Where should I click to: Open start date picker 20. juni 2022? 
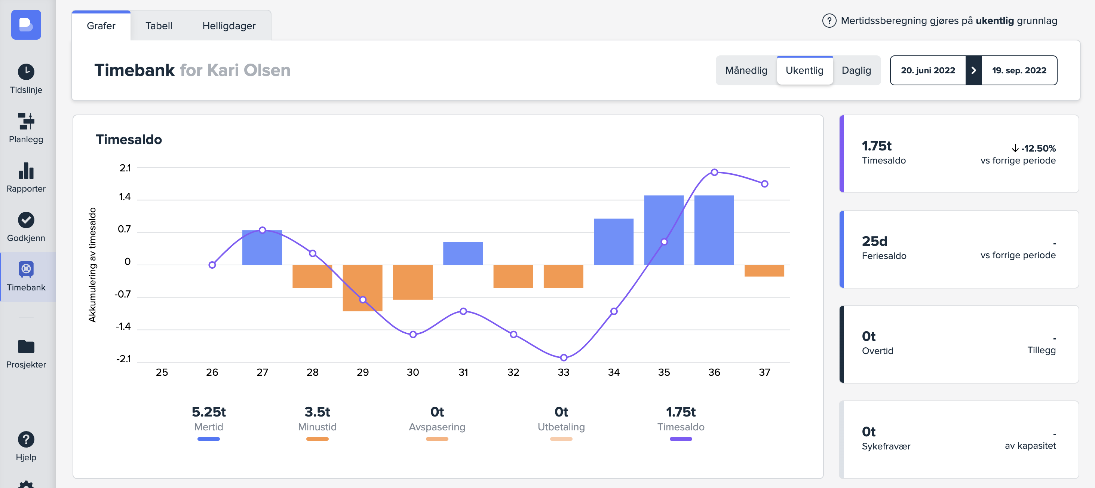tap(927, 70)
